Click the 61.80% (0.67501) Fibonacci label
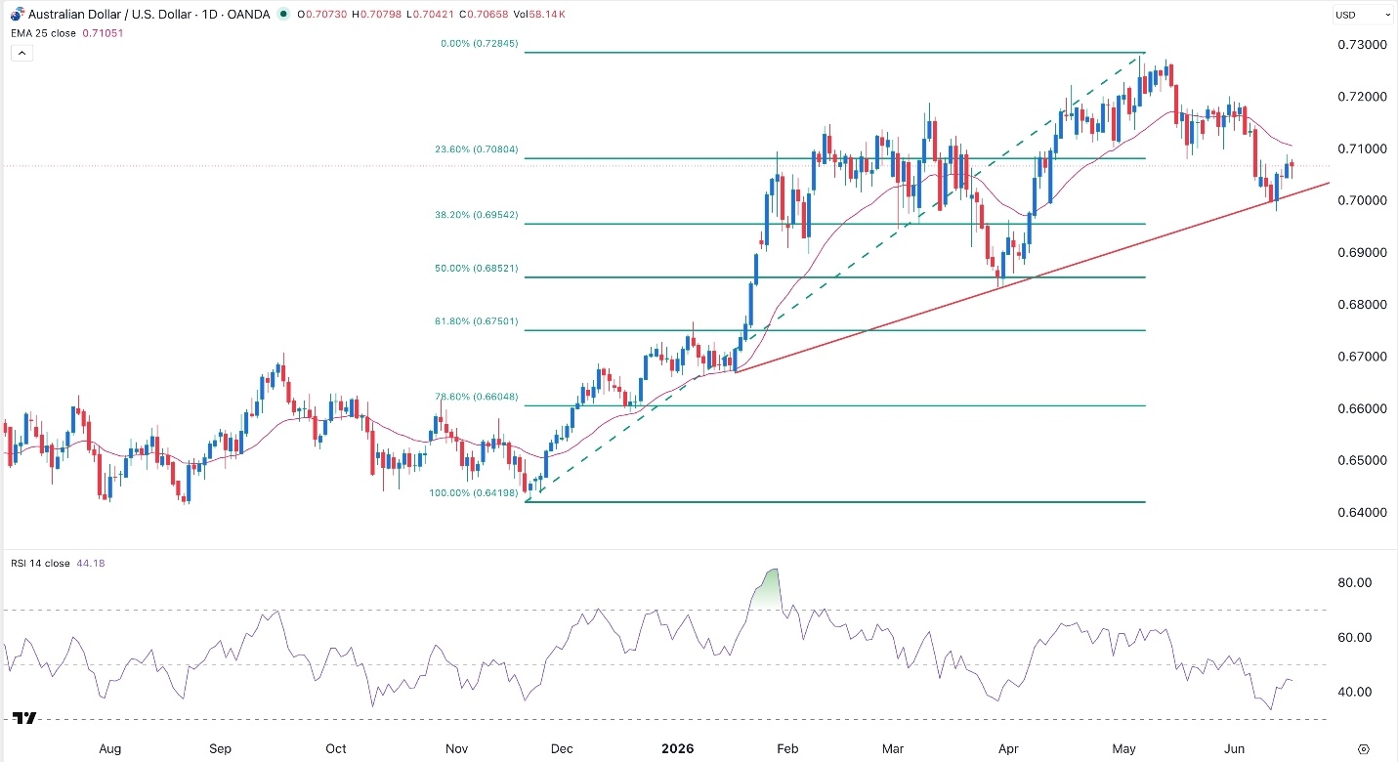Screen dimensions: 1398x762 [477, 321]
